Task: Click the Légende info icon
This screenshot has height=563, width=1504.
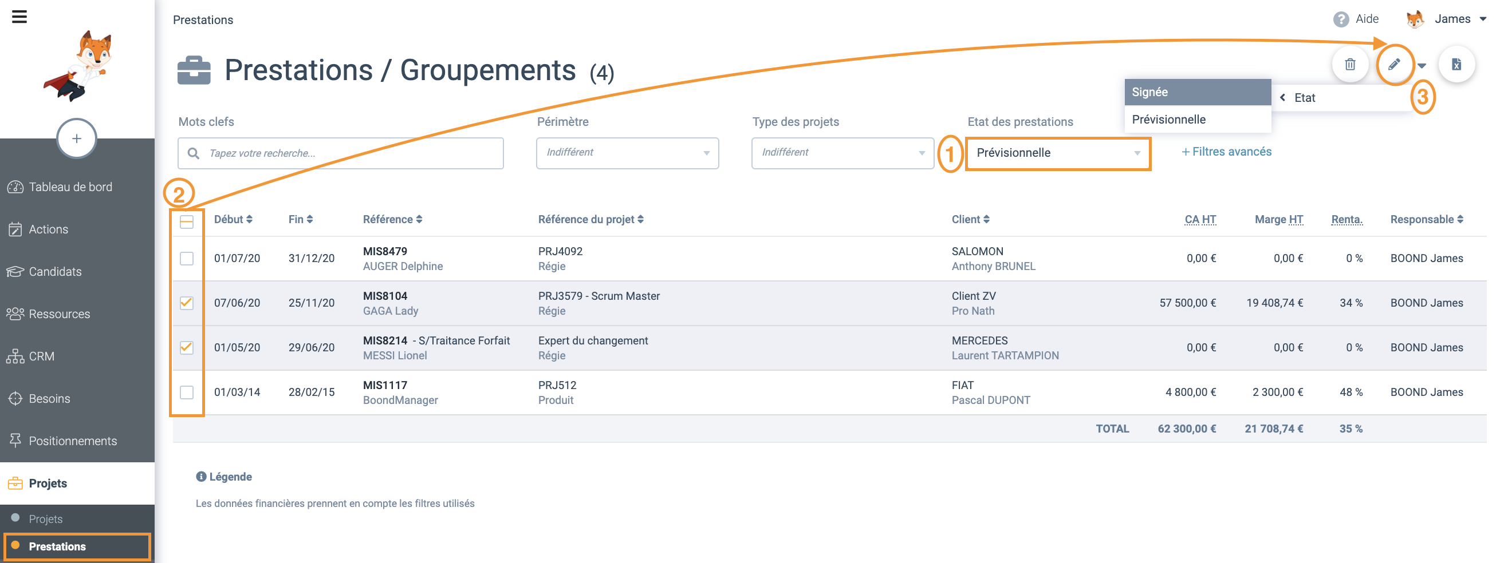Action: coord(201,477)
